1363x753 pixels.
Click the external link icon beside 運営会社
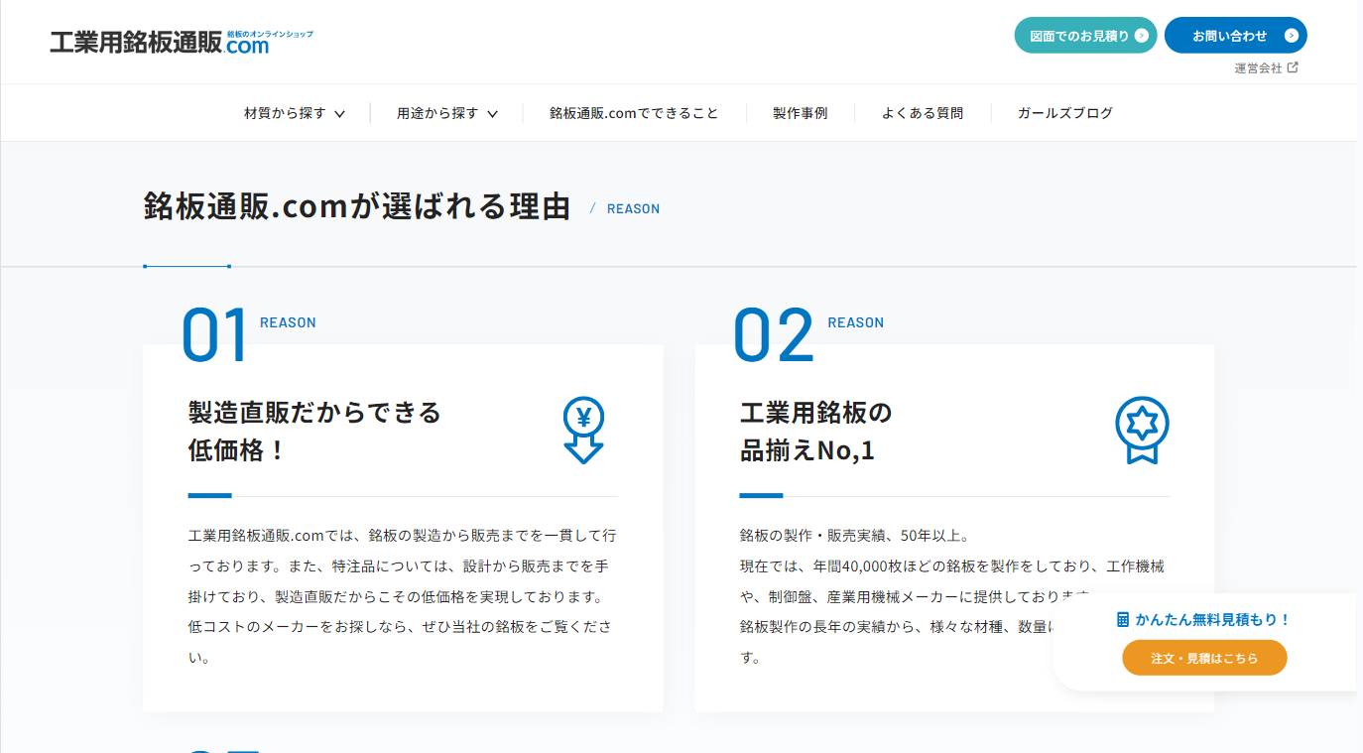pos(1293,67)
